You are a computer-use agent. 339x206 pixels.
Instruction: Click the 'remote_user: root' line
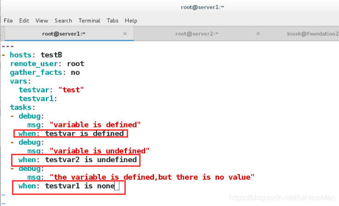pyautogui.click(x=47, y=64)
